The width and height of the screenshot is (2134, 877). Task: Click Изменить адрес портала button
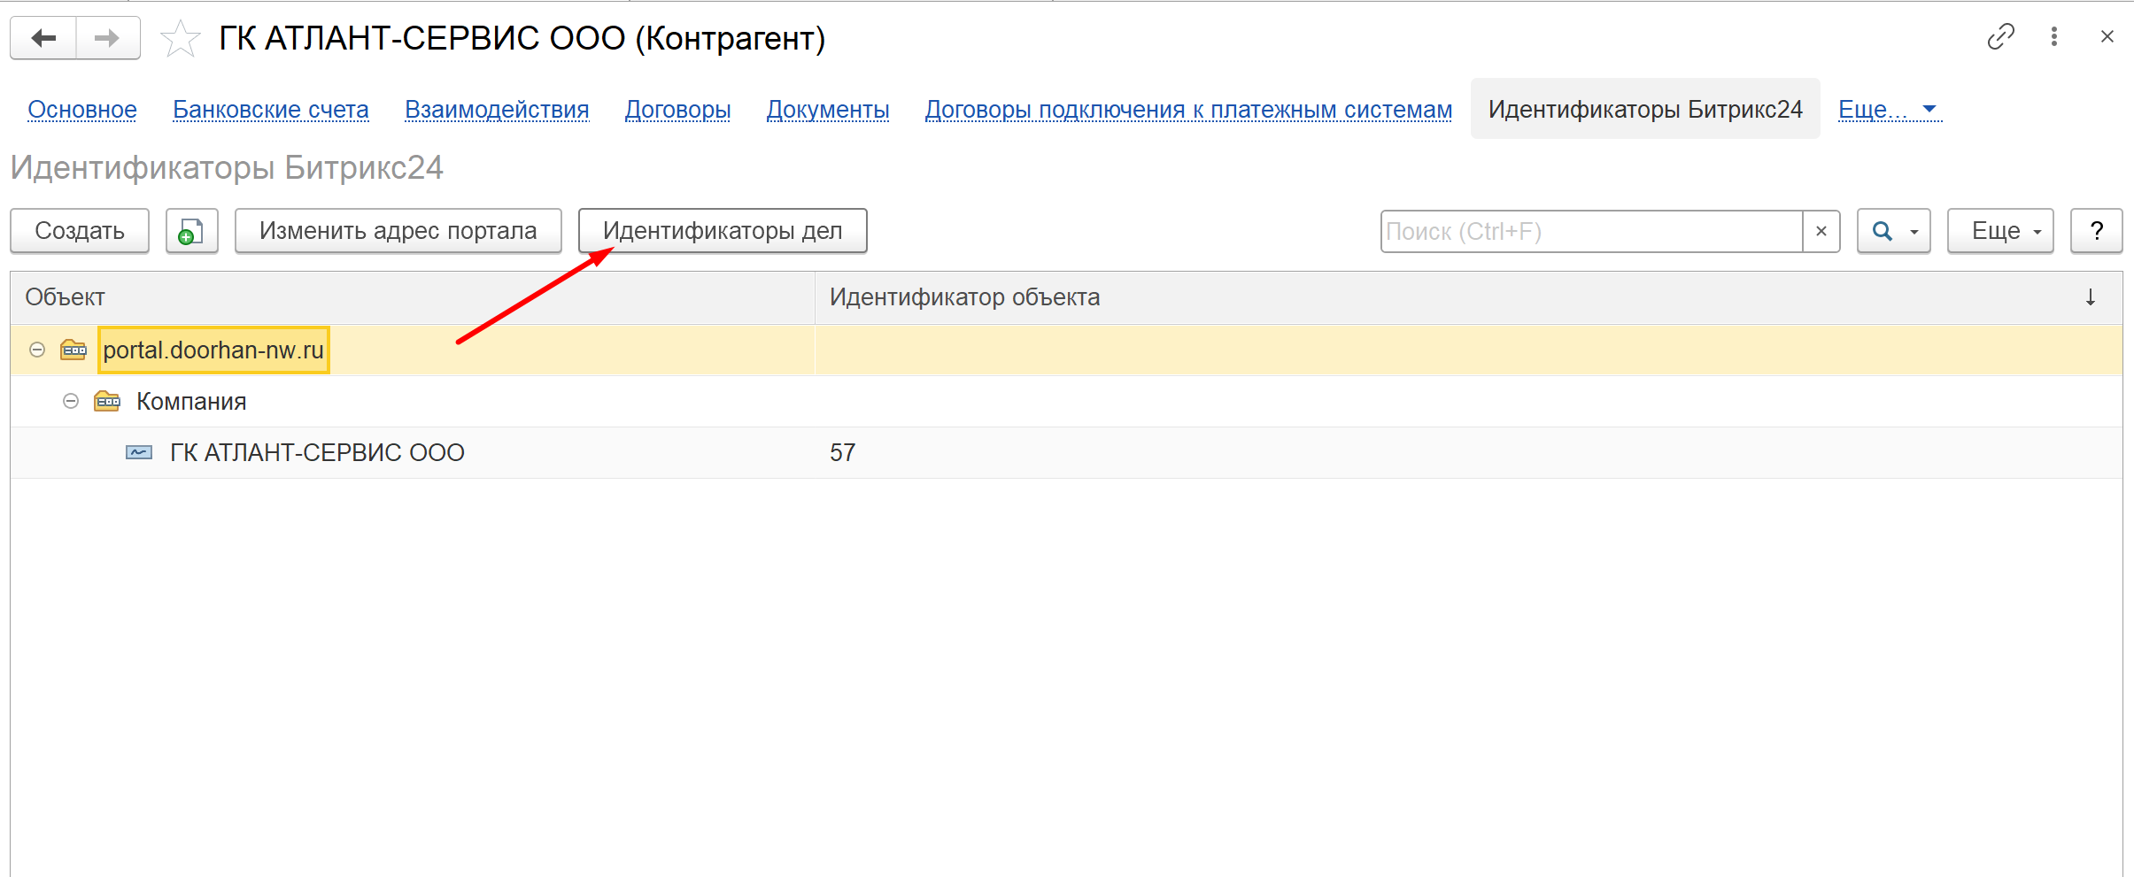[x=398, y=231]
